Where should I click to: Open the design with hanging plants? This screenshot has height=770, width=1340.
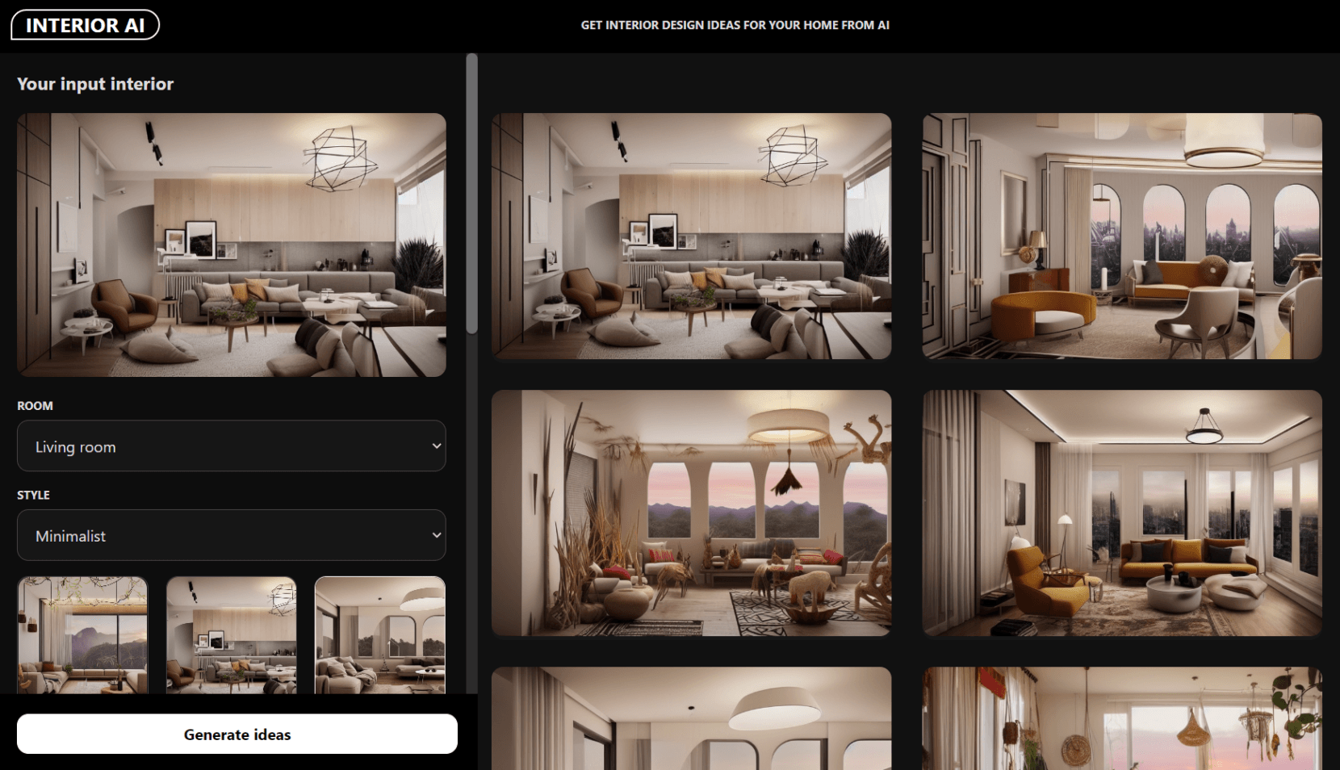coord(1120,718)
